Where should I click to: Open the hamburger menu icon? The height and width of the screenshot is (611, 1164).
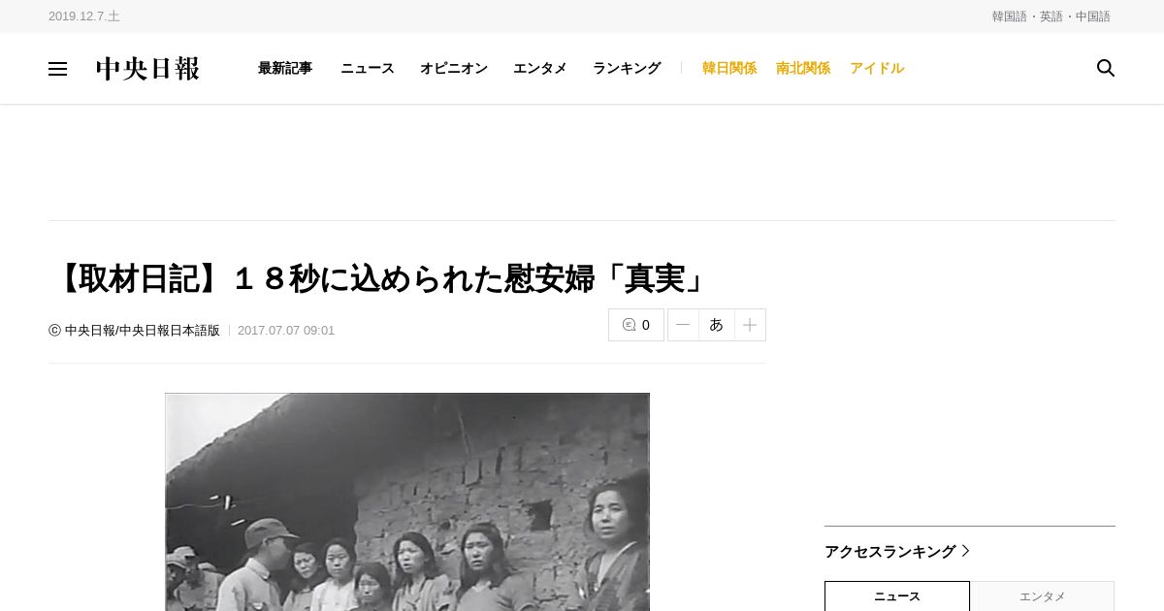(57, 69)
